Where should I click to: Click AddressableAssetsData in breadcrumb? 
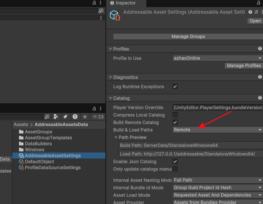pyautogui.click(x=61, y=125)
